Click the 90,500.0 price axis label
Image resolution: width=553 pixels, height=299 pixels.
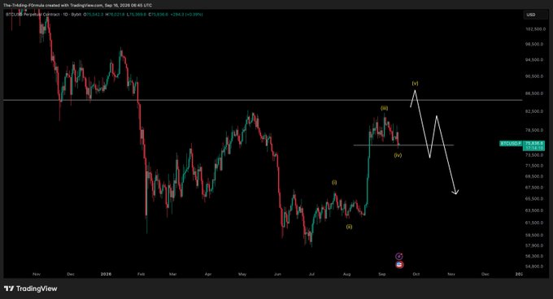(535, 76)
